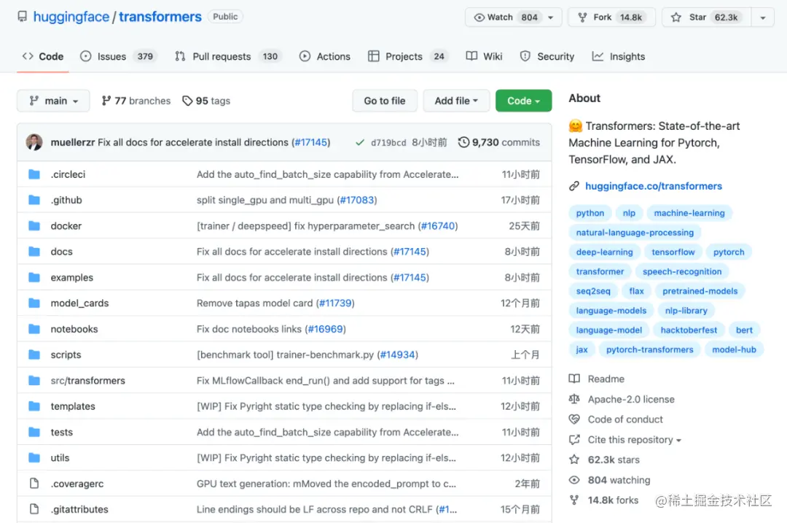Viewport: 787px width, 523px height.
Task: Click the green commit status checkmark
Action: coord(359,143)
